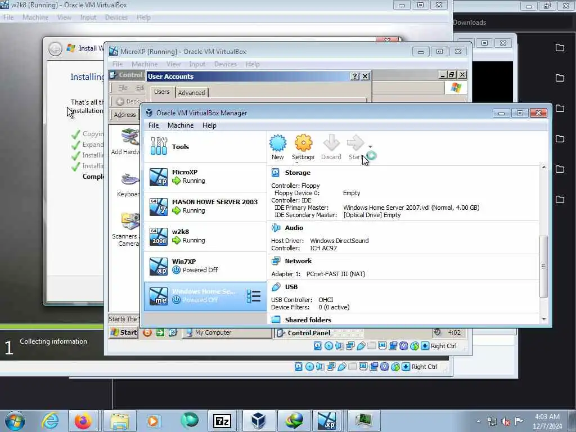
Task: Click the Discard arrow icon
Action: click(x=331, y=143)
